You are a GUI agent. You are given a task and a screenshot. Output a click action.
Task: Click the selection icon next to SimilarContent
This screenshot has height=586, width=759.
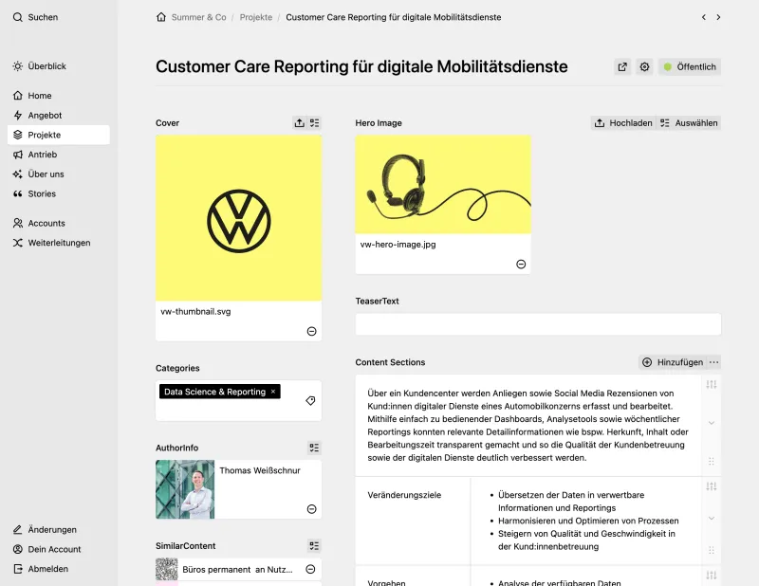[314, 545]
